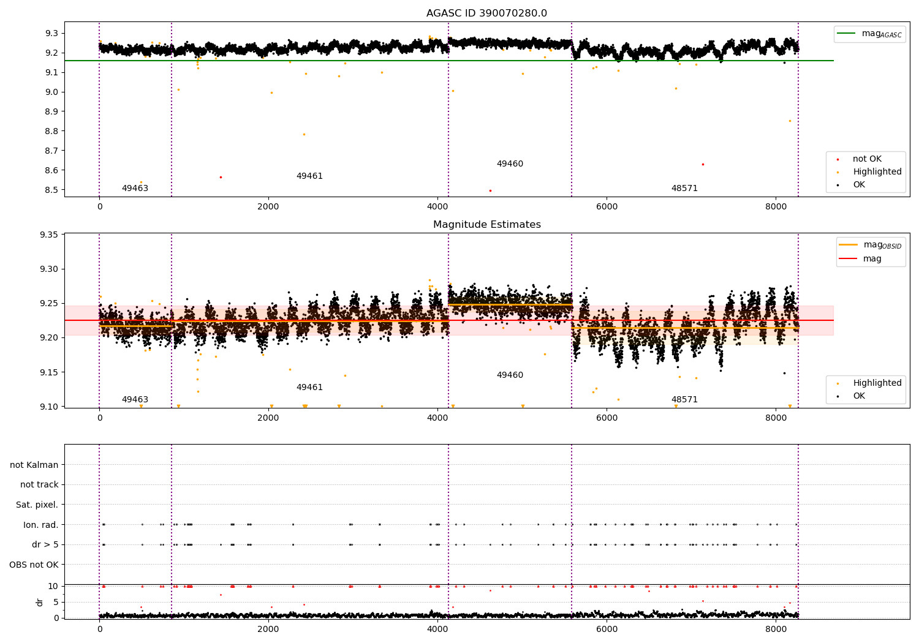Click obsid label 49461 in top plot

pyautogui.click(x=309, y=176)
